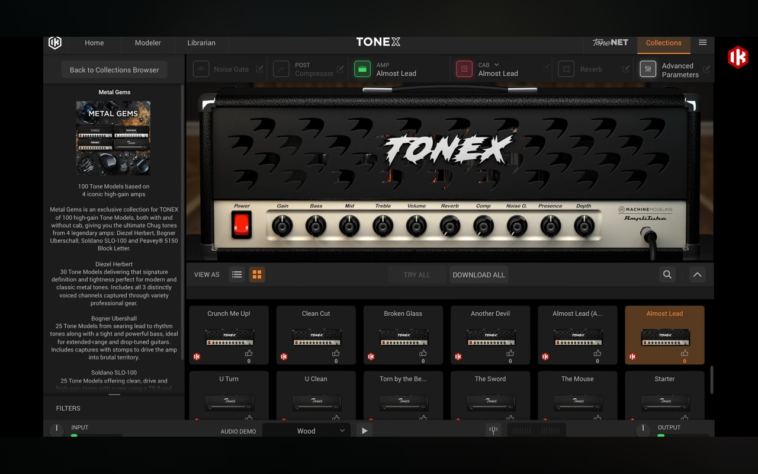Like the Crunch Me Up! tone
Screen dimensions: 758x474
249,353
